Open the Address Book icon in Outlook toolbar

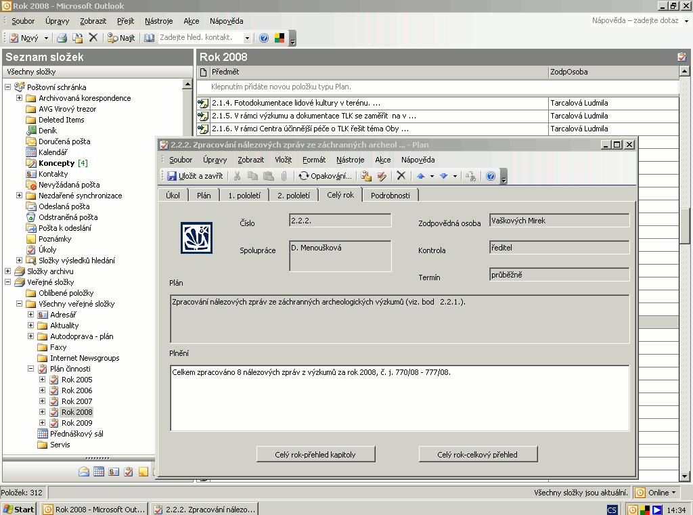pyautogui.click(x=150, y=38)
